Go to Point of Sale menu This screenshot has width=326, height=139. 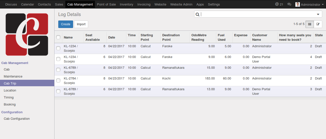tap(106, 4)
